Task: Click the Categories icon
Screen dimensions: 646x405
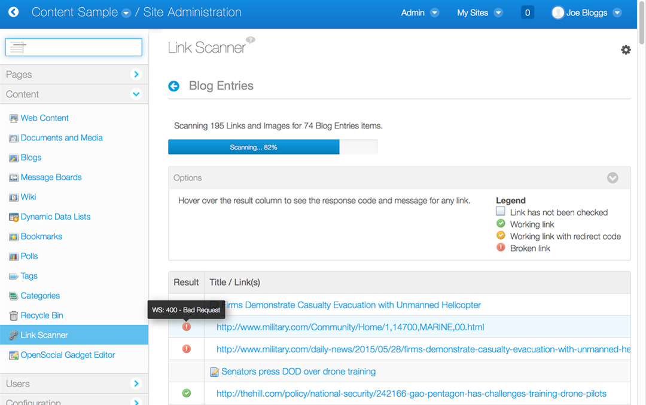Action: point(14,296)
